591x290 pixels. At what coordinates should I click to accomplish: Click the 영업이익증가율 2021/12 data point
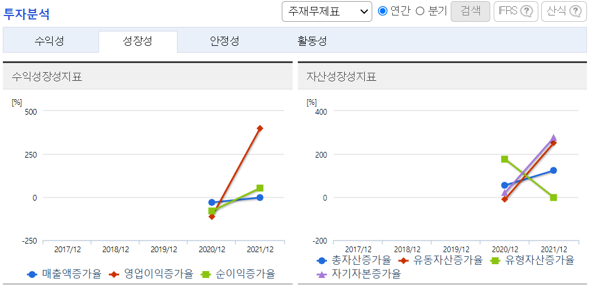(259, 128)
